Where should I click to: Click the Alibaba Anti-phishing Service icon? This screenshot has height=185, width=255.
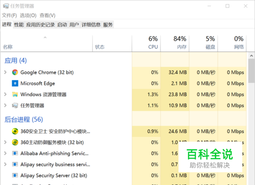click(x=15, y=153)
